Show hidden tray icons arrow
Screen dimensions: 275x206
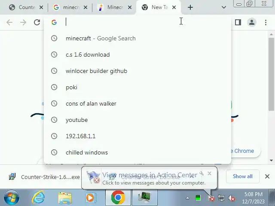(x=187, y=198)
